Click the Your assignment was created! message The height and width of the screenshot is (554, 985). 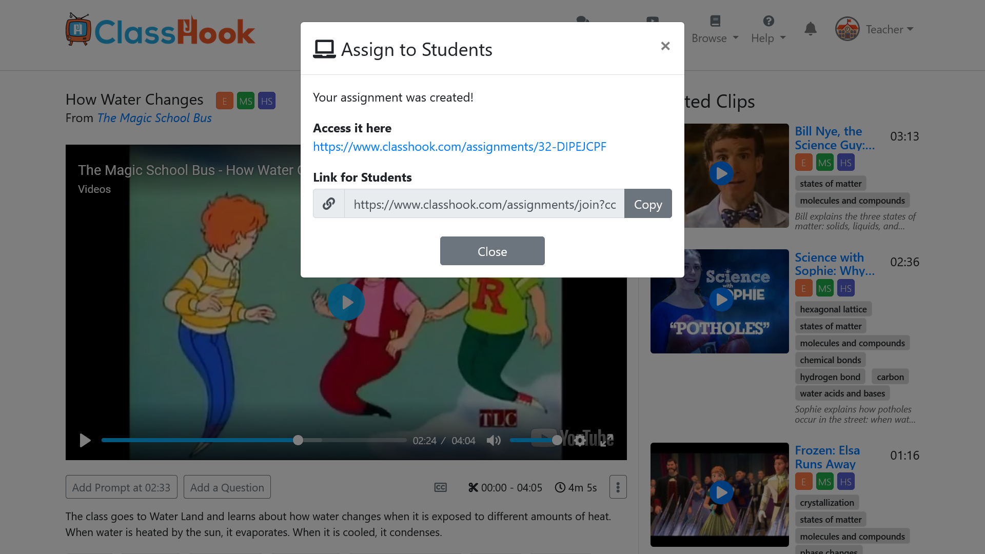click(x=393, y=97)
